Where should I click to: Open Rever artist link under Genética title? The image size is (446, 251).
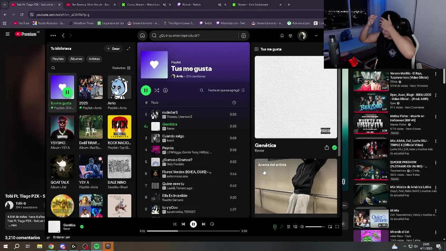(259, 151)
